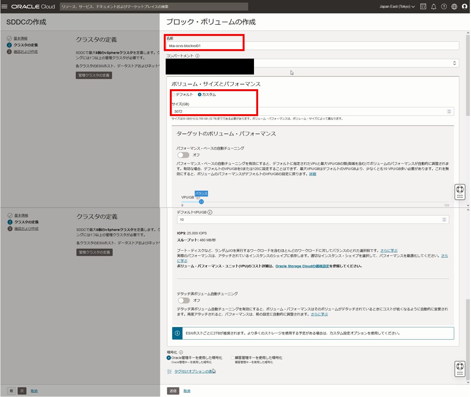This screenshot has width=471, height=397.
Task: Open the Oracle Cloud hamburger navigation menu
Action: pos(5,6)
